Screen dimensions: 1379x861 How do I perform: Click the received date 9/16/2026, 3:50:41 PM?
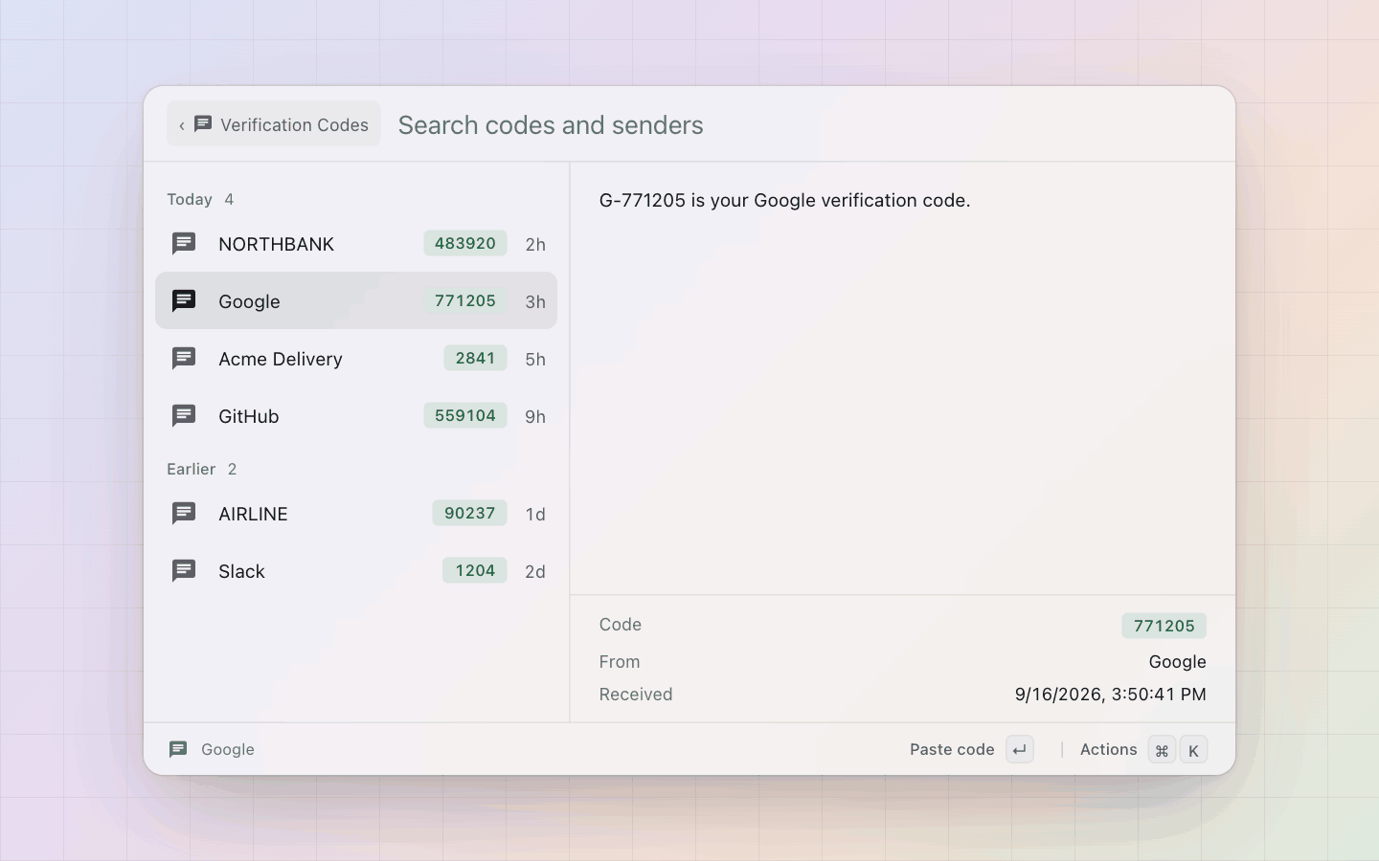(1111, 695)
